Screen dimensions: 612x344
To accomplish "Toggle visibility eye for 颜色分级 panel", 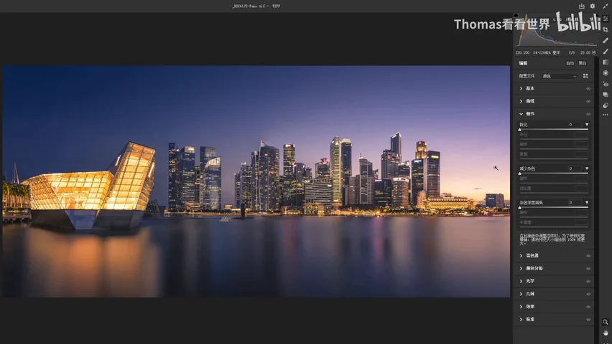I will click(x=588, y=269).
